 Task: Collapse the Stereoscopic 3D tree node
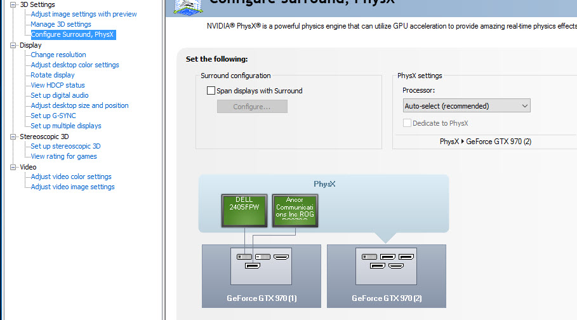[13, 137]
